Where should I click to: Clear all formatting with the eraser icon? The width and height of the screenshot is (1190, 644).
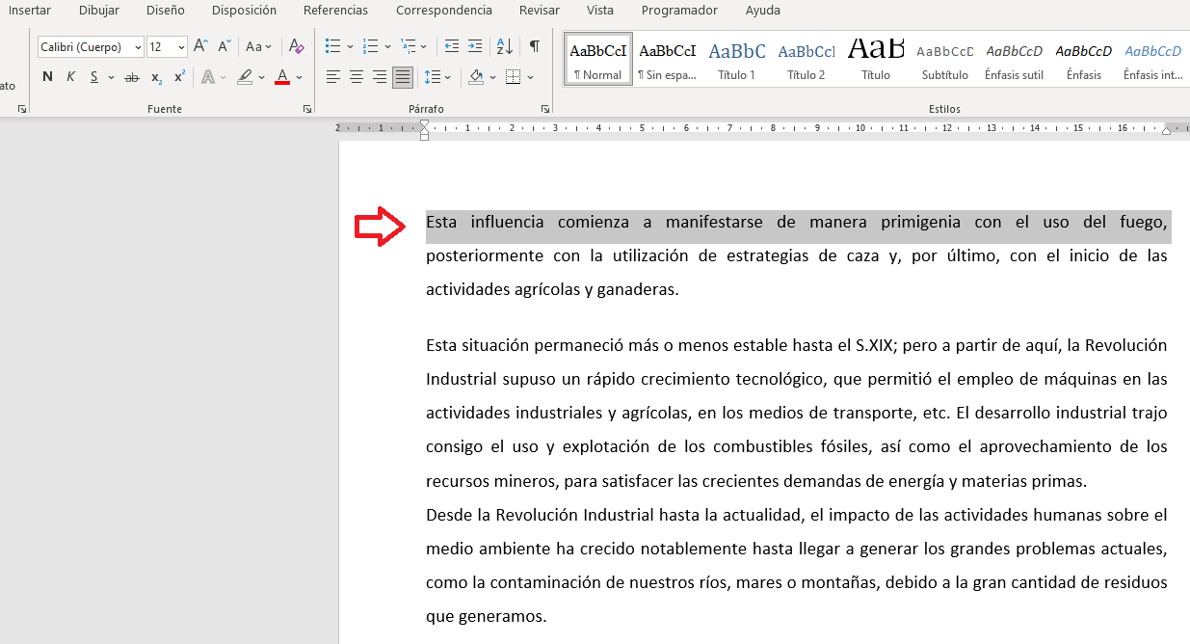[x=296, y=46]
